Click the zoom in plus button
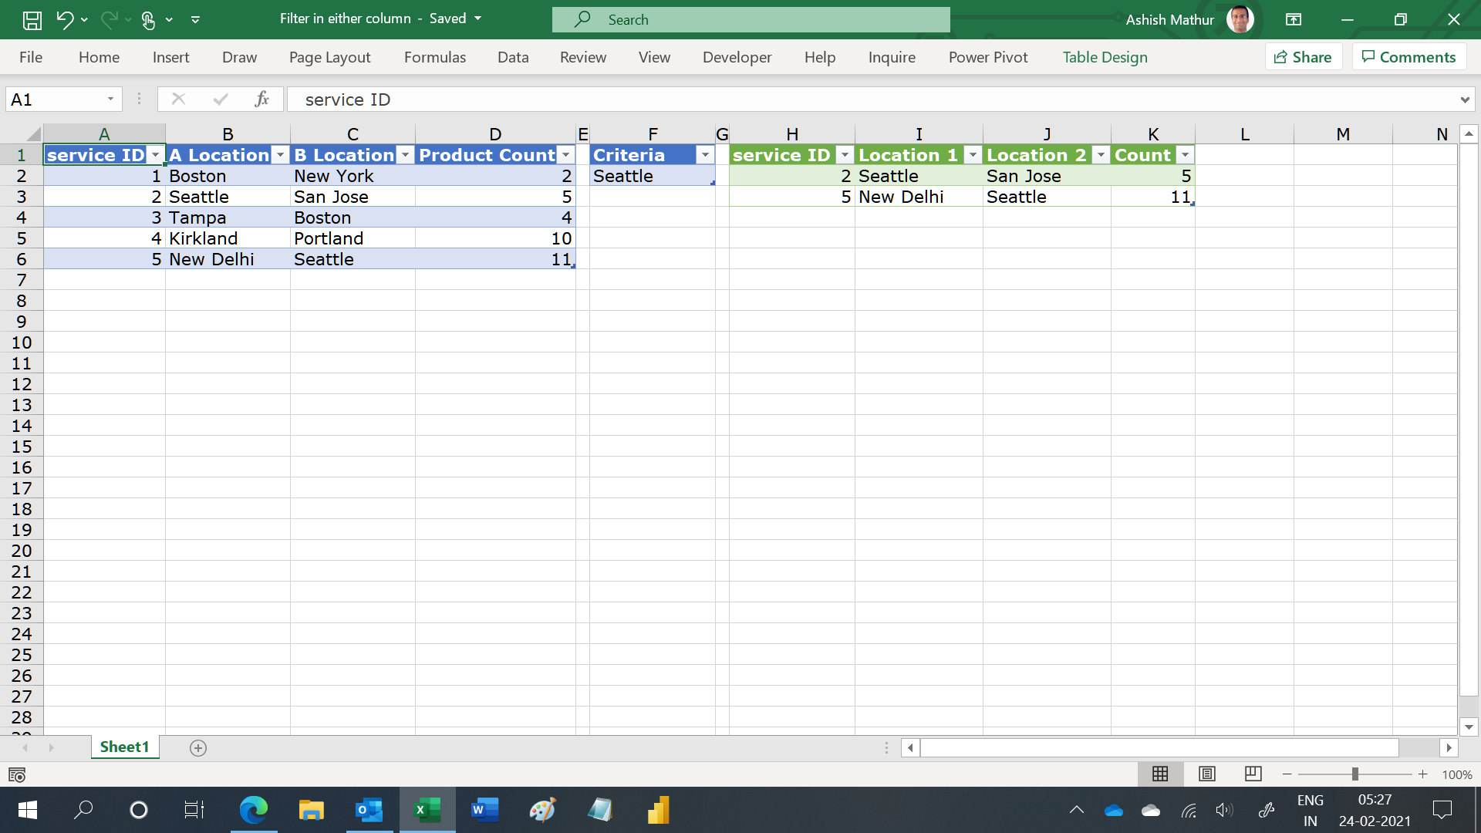 pyautogui.click(x=1422, y=774)
